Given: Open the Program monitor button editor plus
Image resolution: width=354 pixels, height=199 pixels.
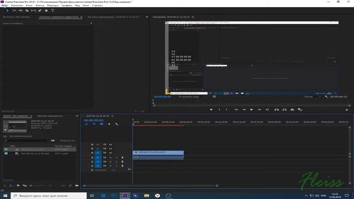Looking at the screenshot, I should tap(347, 110).
